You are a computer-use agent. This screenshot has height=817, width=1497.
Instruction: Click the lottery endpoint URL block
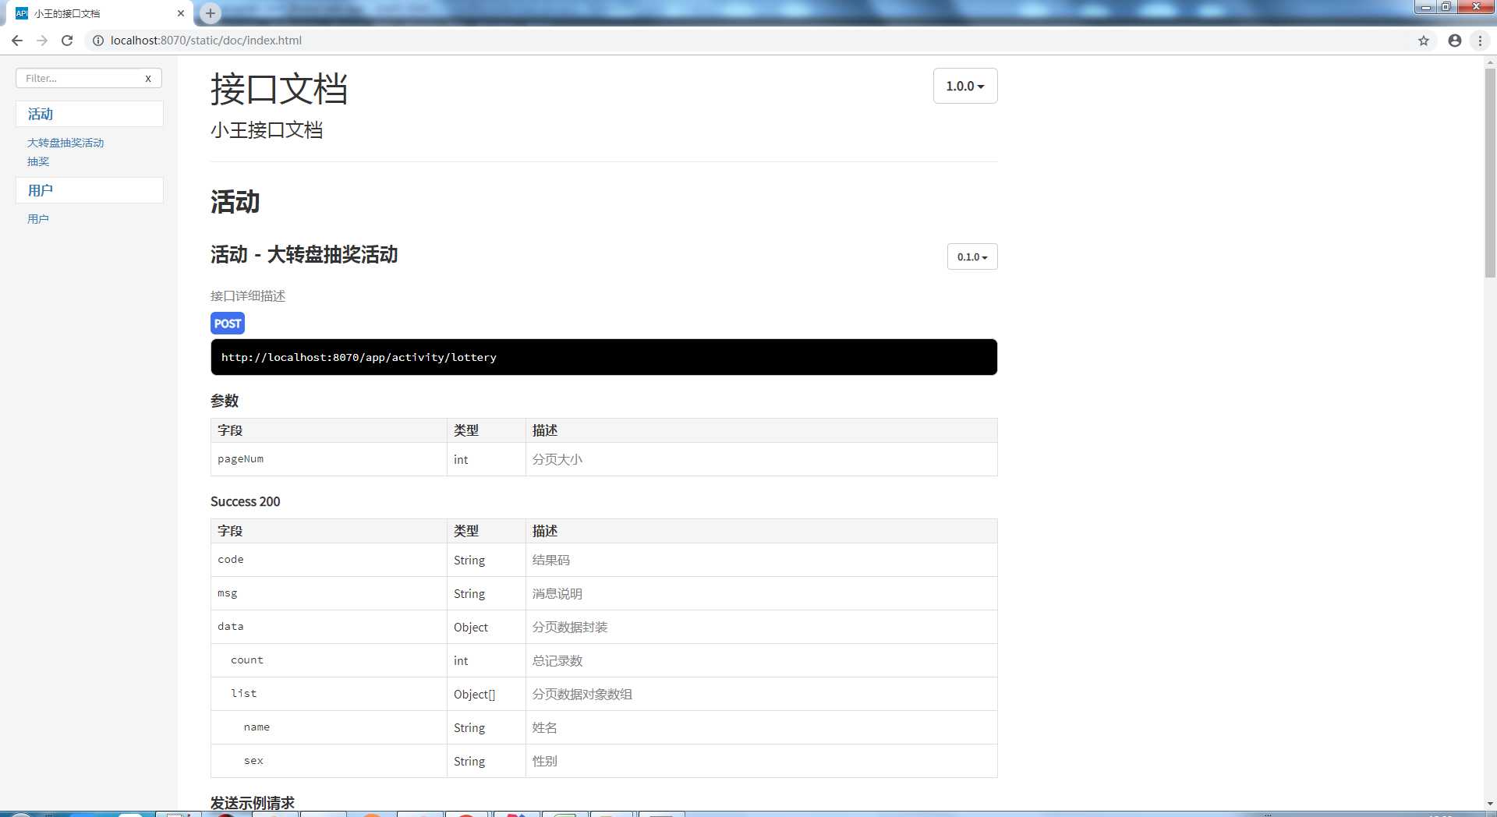pos(603,357)
